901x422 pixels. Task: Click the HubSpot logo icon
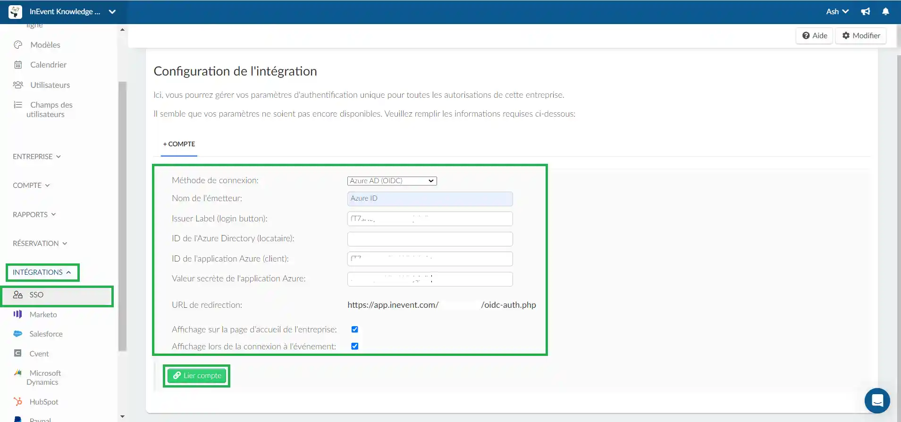(x=18, y=402)
